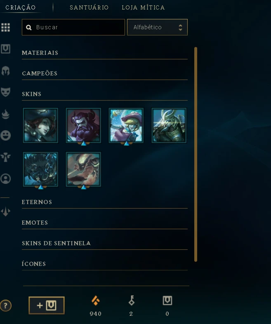Click the add chest plus button

pyautogui.click(x=47, y=305)
